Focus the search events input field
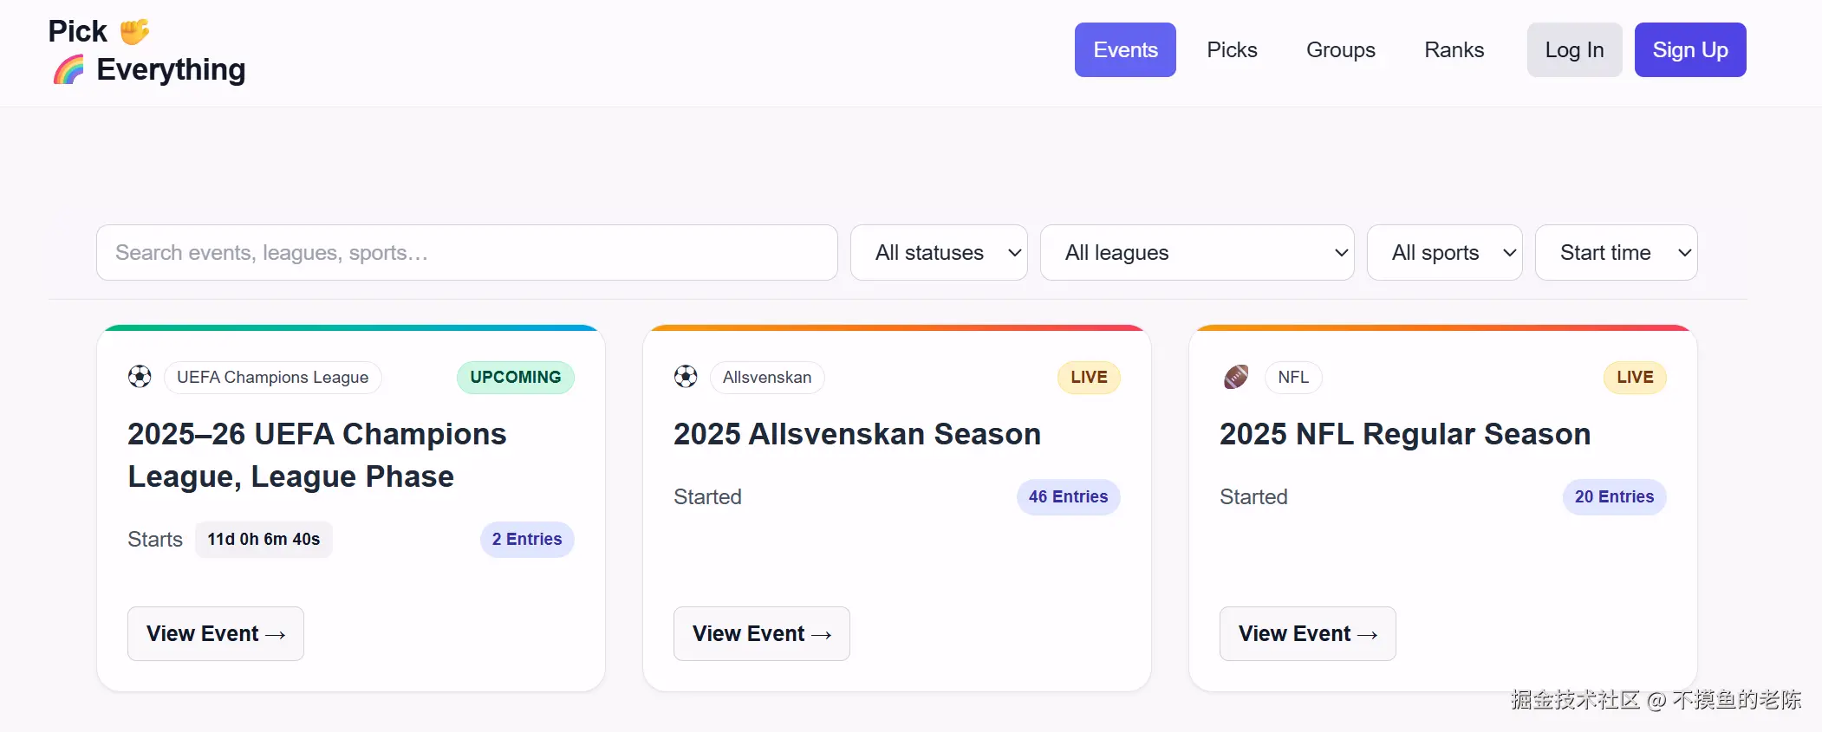The image size is (1822, 732). coord(466,253)
